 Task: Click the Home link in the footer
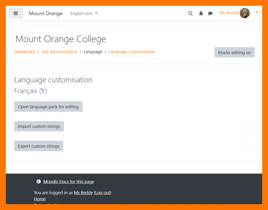[x=40, y=199]
